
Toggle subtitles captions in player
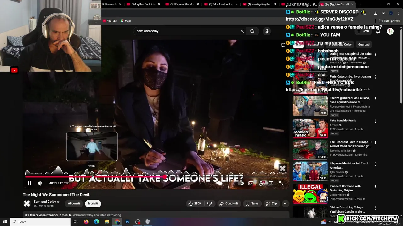pyautogui.click(x=251, y=183)
